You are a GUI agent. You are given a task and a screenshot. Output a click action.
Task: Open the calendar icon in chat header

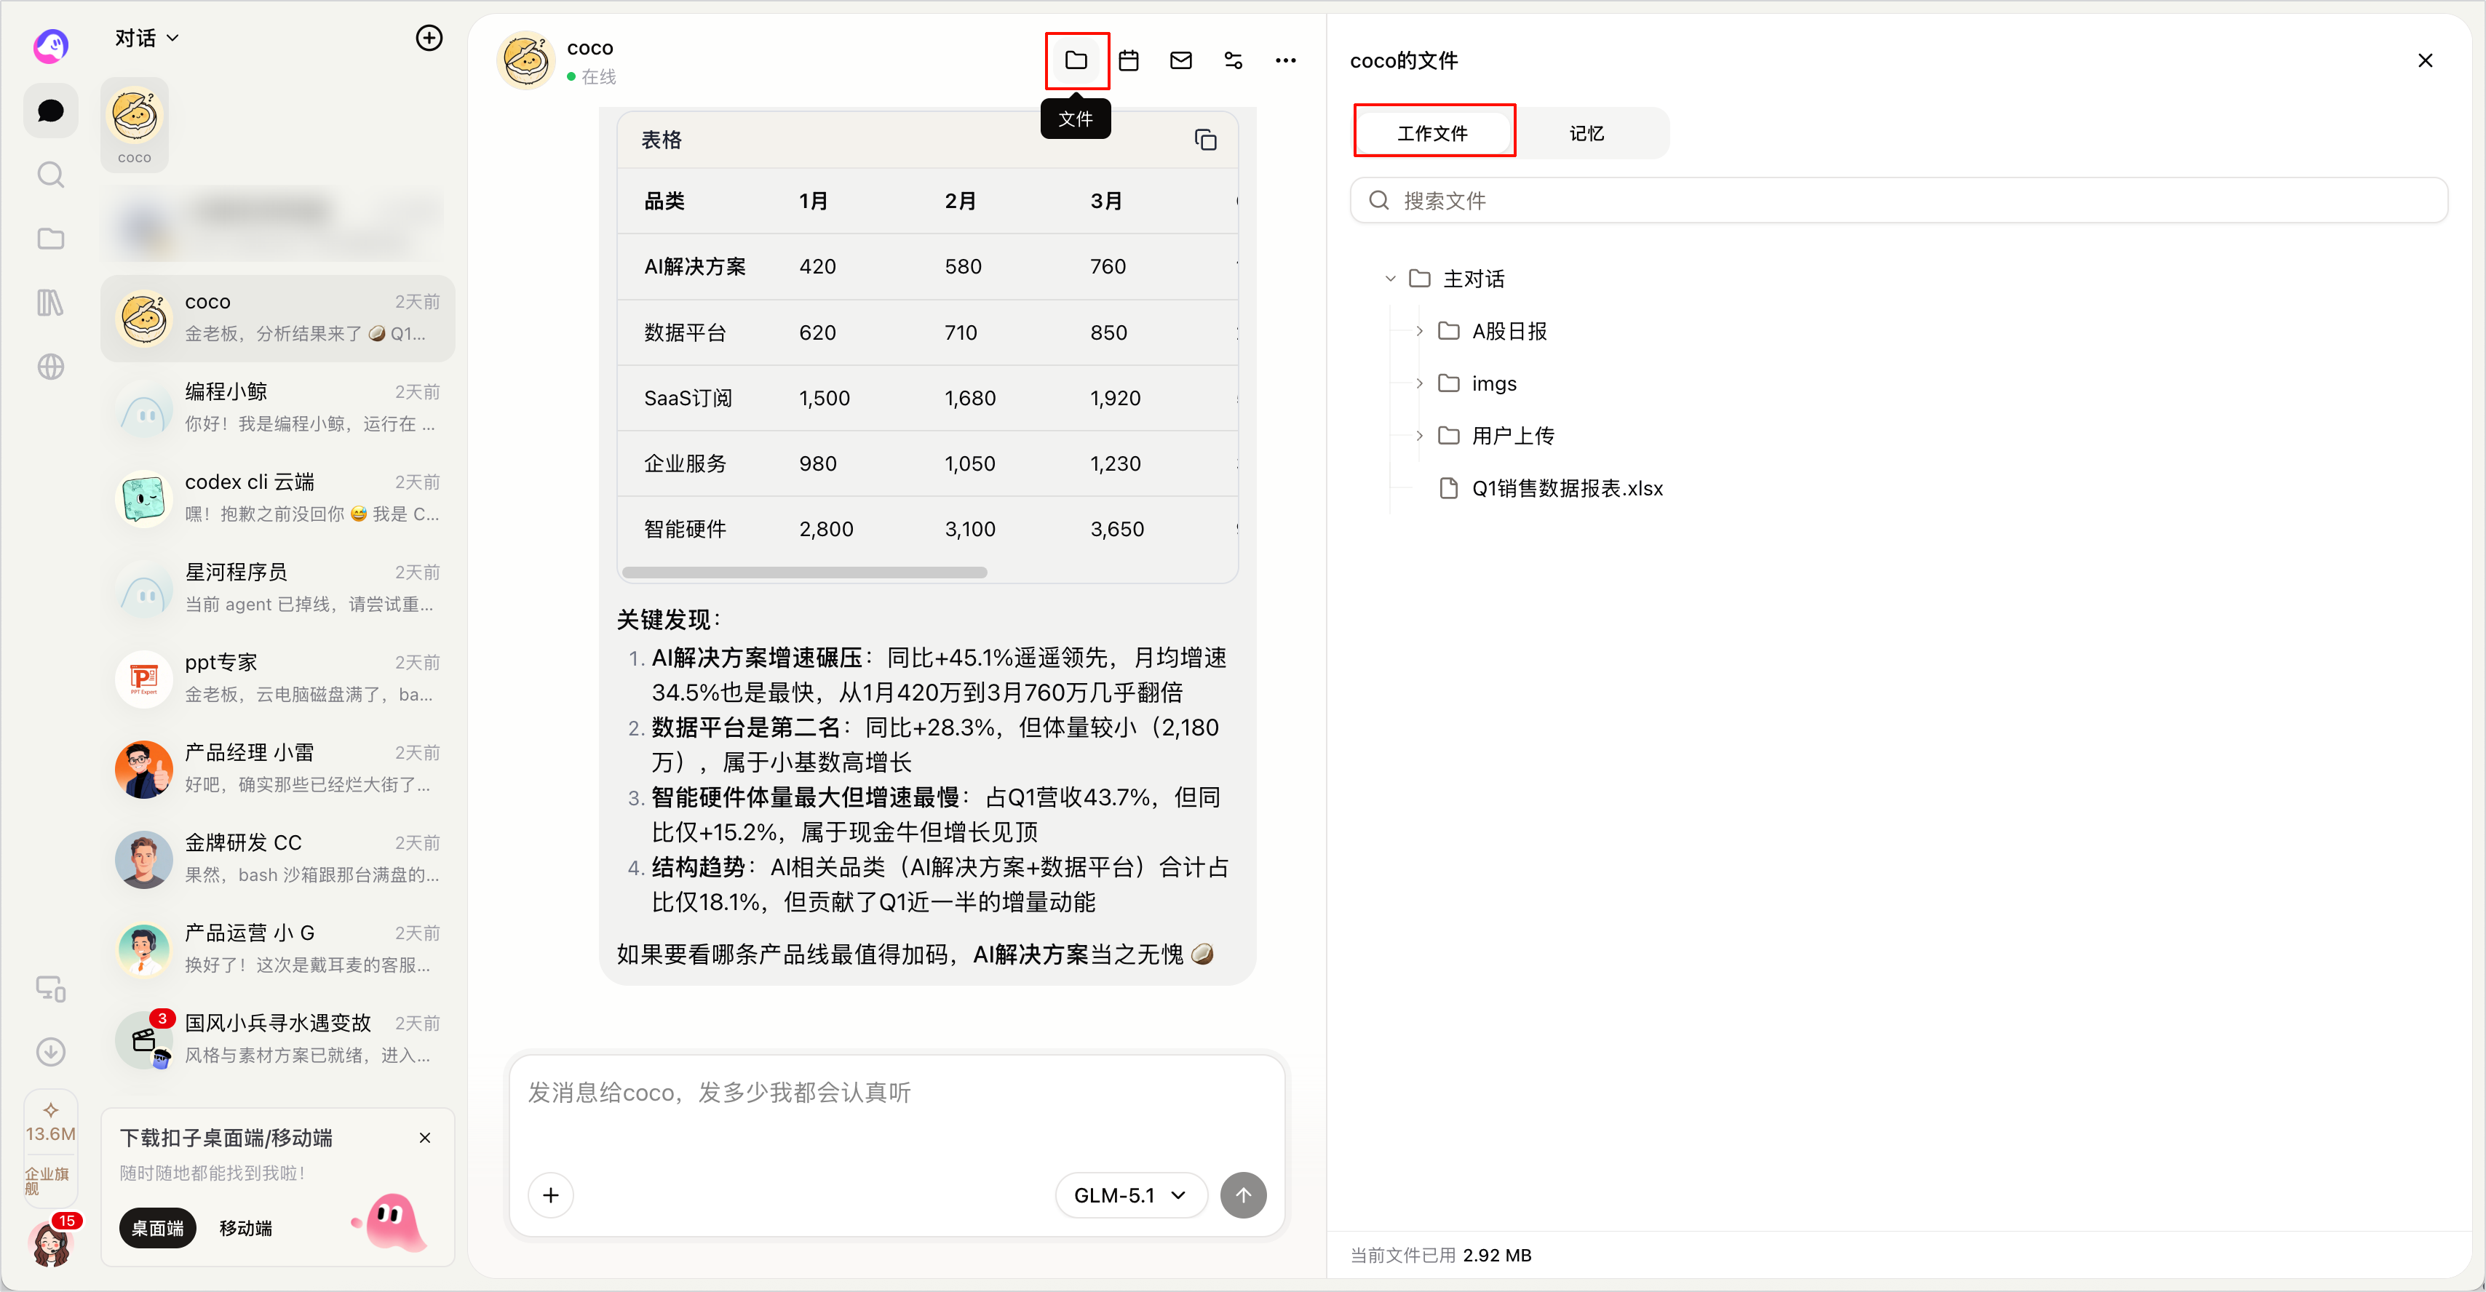tap(1128, 60)
